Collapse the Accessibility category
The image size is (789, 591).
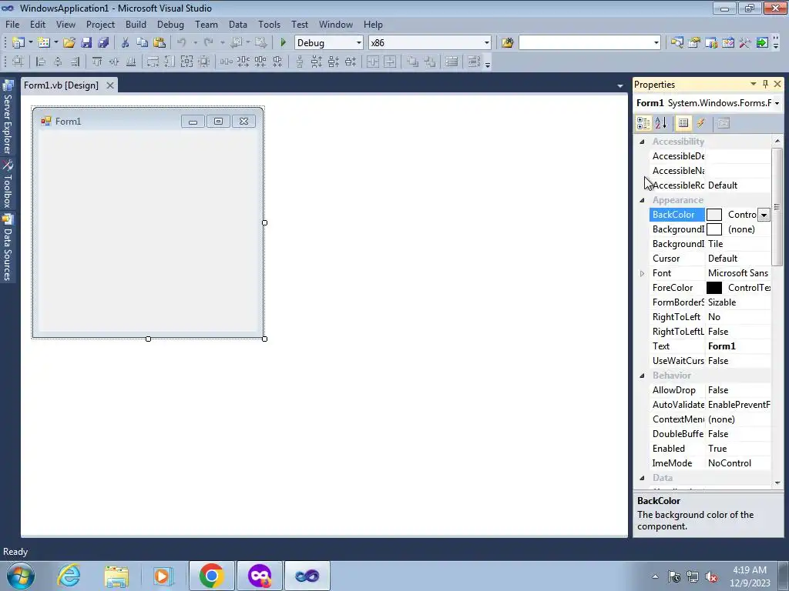[x=642, y=142]
